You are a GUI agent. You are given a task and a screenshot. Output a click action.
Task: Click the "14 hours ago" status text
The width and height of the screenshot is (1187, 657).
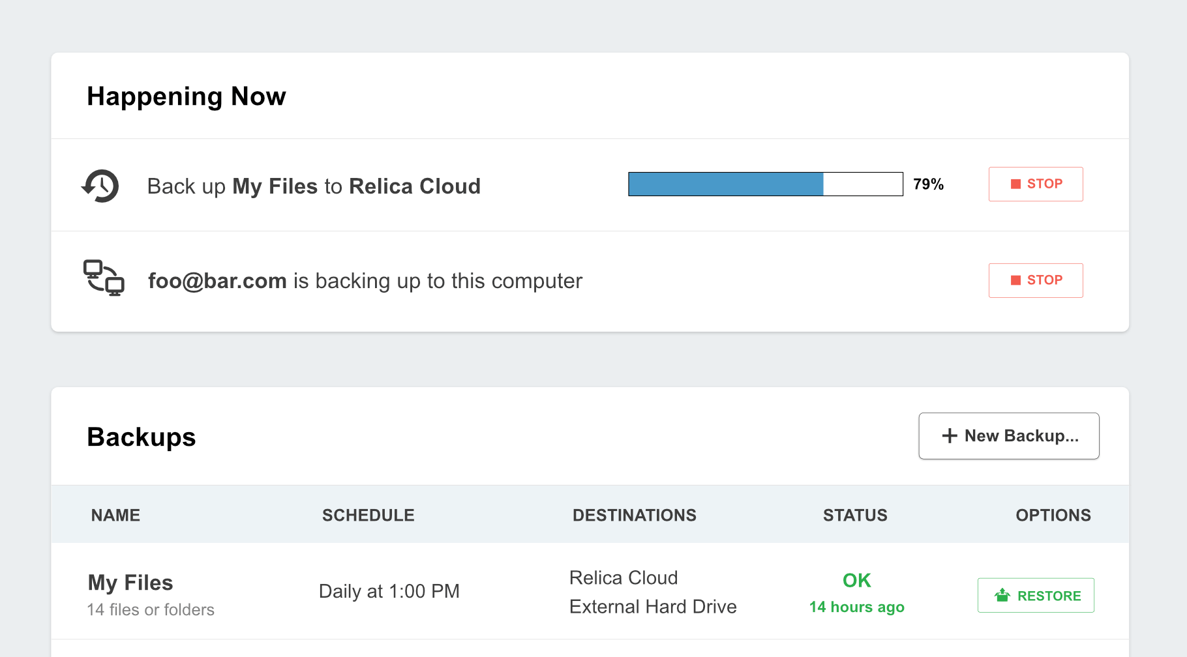tap(856, 607)
